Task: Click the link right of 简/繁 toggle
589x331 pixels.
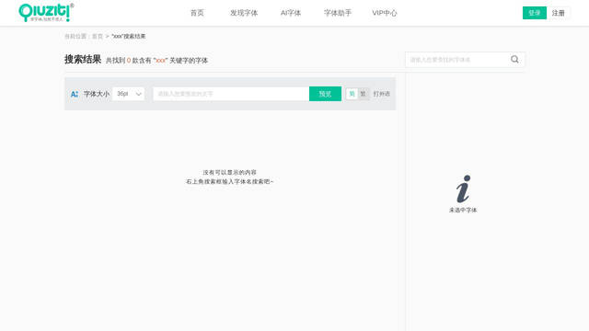Action: click(381, 94)
